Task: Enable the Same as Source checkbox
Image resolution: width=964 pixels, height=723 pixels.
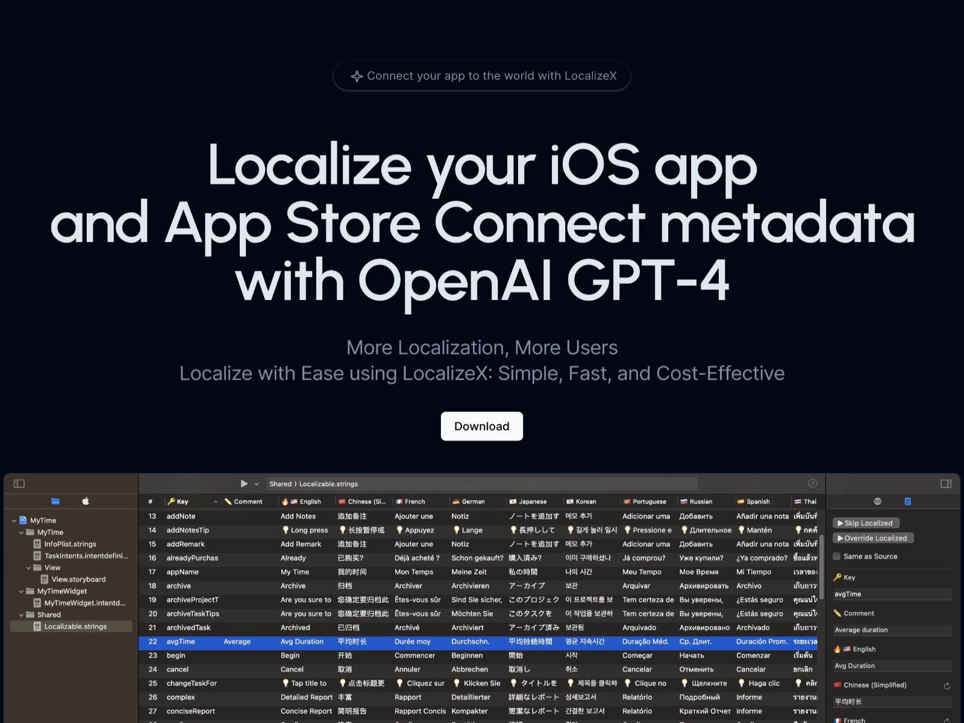Action: point(837,556)
